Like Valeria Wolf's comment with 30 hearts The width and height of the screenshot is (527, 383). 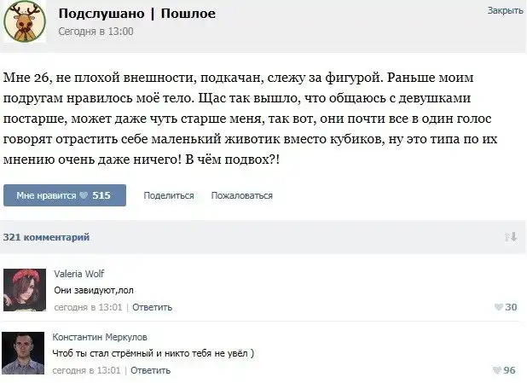pyautogui.click(x=506, y=307)
